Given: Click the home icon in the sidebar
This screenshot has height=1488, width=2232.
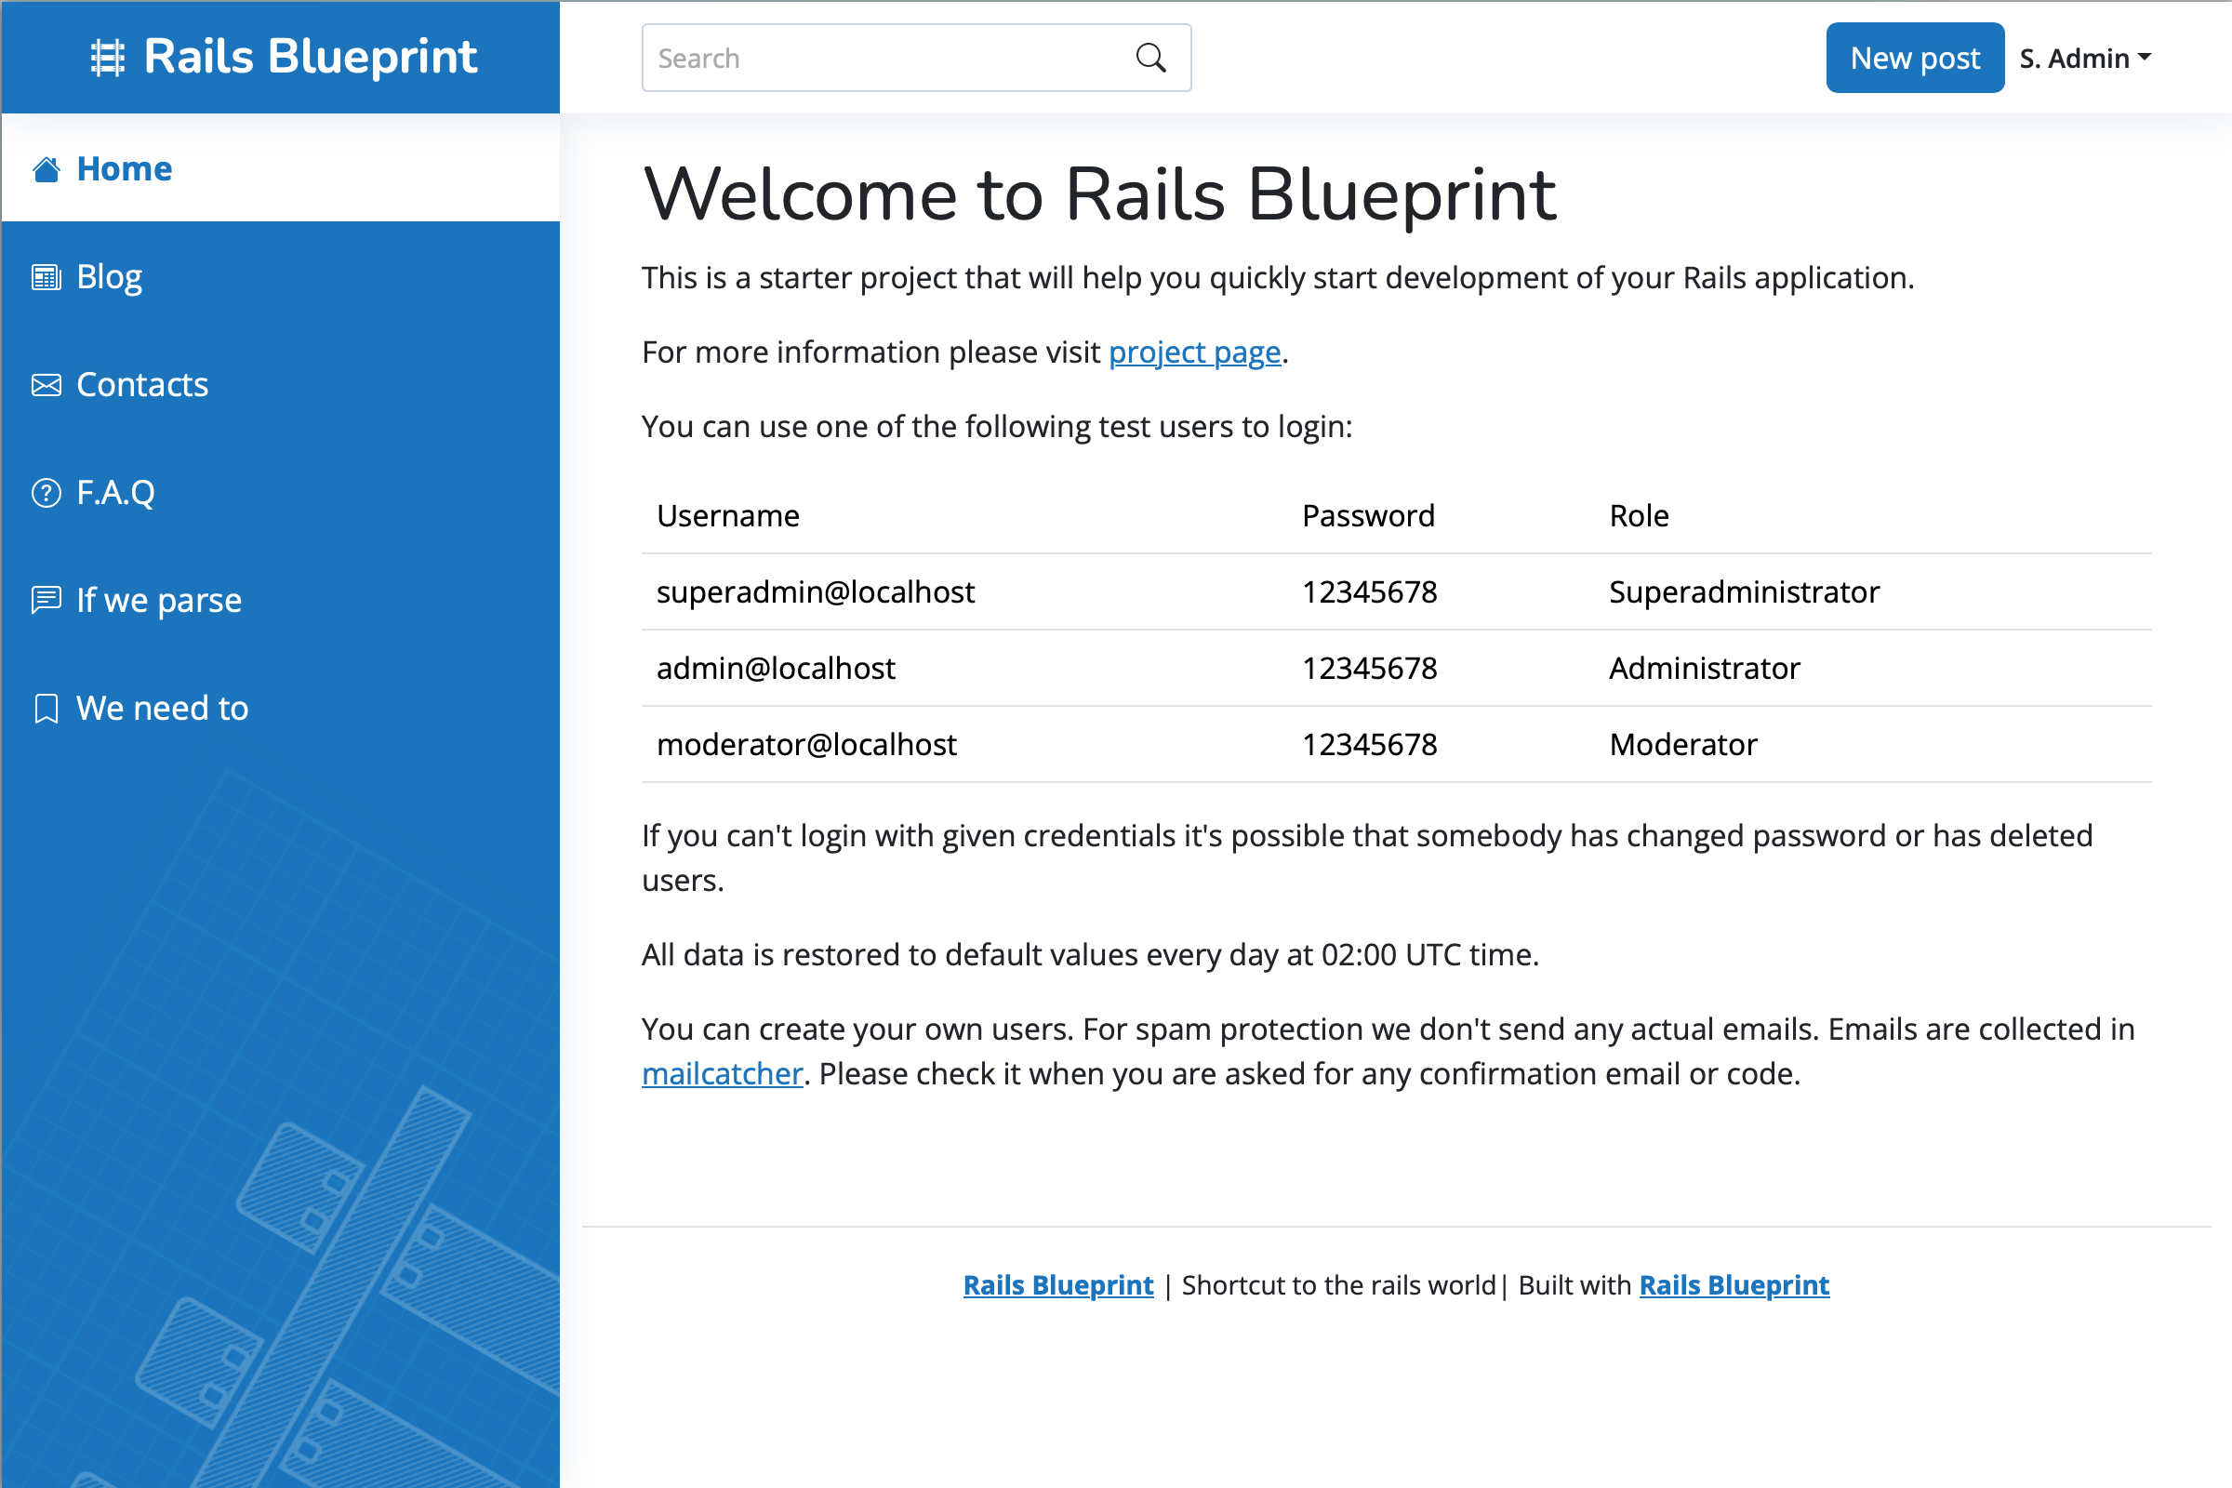Looking at the screenshot, I should [46, 168].
